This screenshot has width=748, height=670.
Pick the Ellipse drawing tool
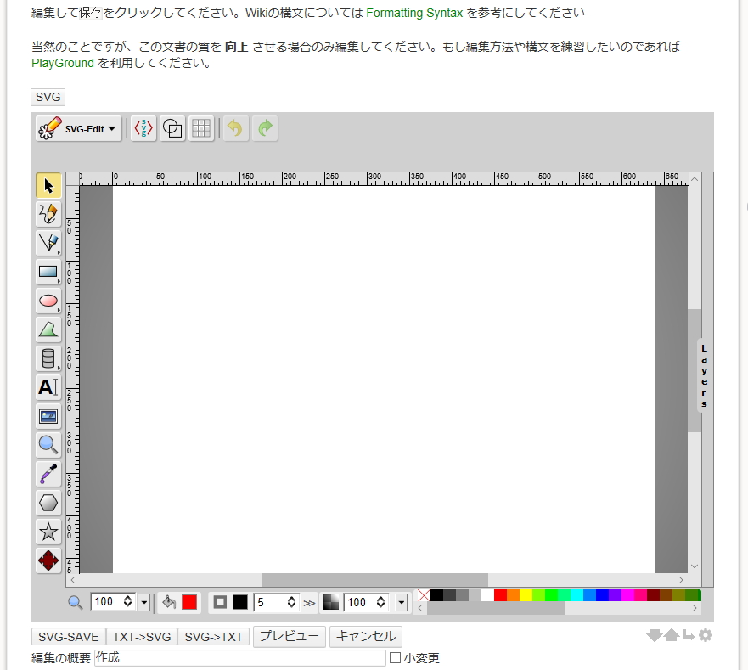[48, 301]
